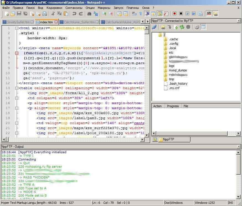The image size is (242, 206).
Task: Undo the last edit
Action: (x=74, y=14)
